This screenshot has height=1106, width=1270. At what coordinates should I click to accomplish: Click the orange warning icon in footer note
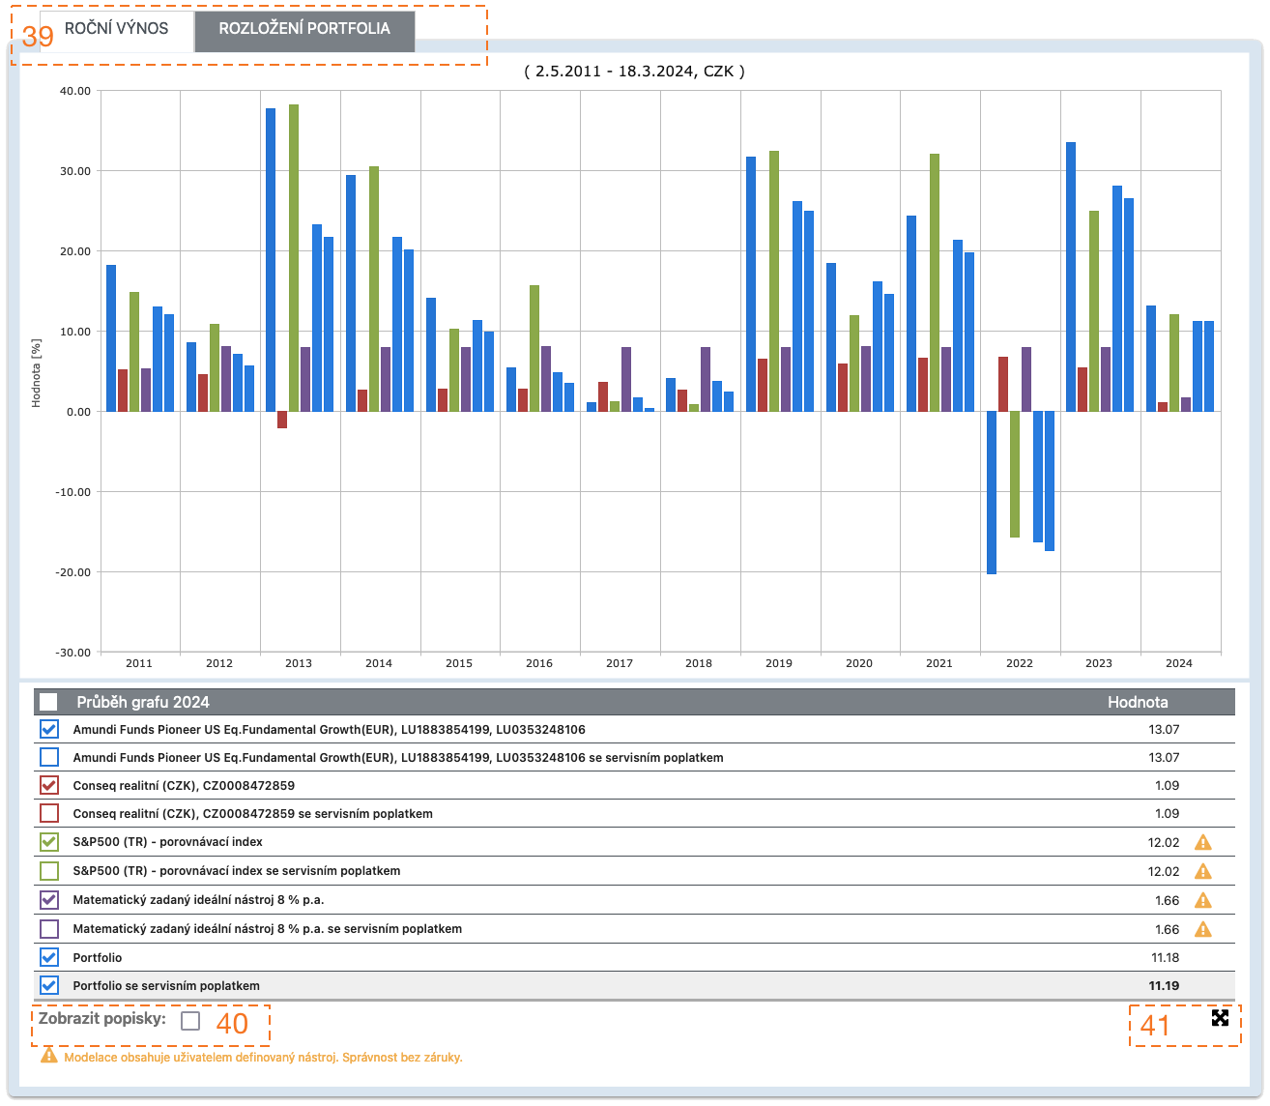point(48,1057)
